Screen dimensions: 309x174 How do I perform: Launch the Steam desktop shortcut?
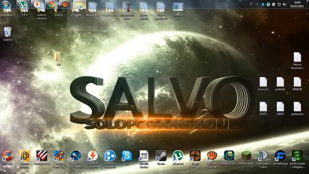pos(161,158)
